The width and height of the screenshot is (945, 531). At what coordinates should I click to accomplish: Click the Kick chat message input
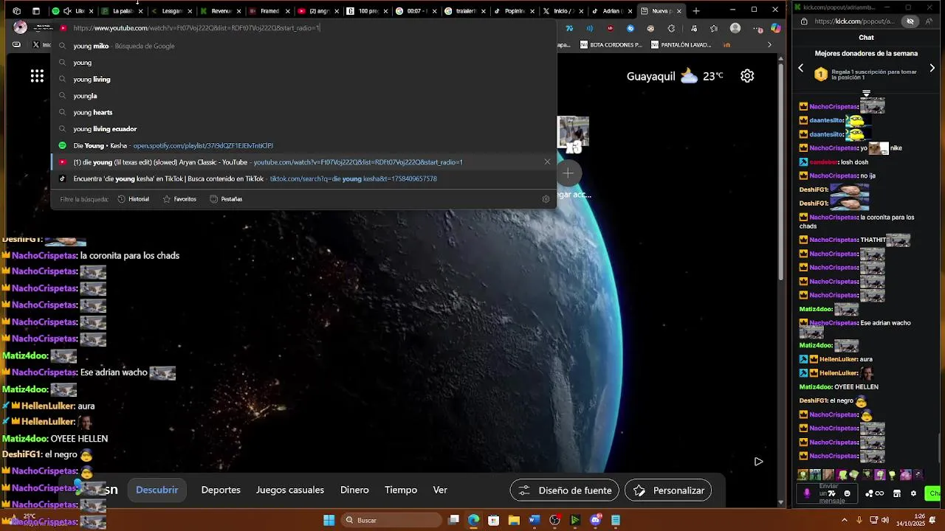point(828,493)
